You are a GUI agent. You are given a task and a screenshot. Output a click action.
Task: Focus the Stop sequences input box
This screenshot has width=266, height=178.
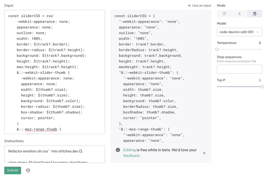pyautogui.click(x=239, y=69)
